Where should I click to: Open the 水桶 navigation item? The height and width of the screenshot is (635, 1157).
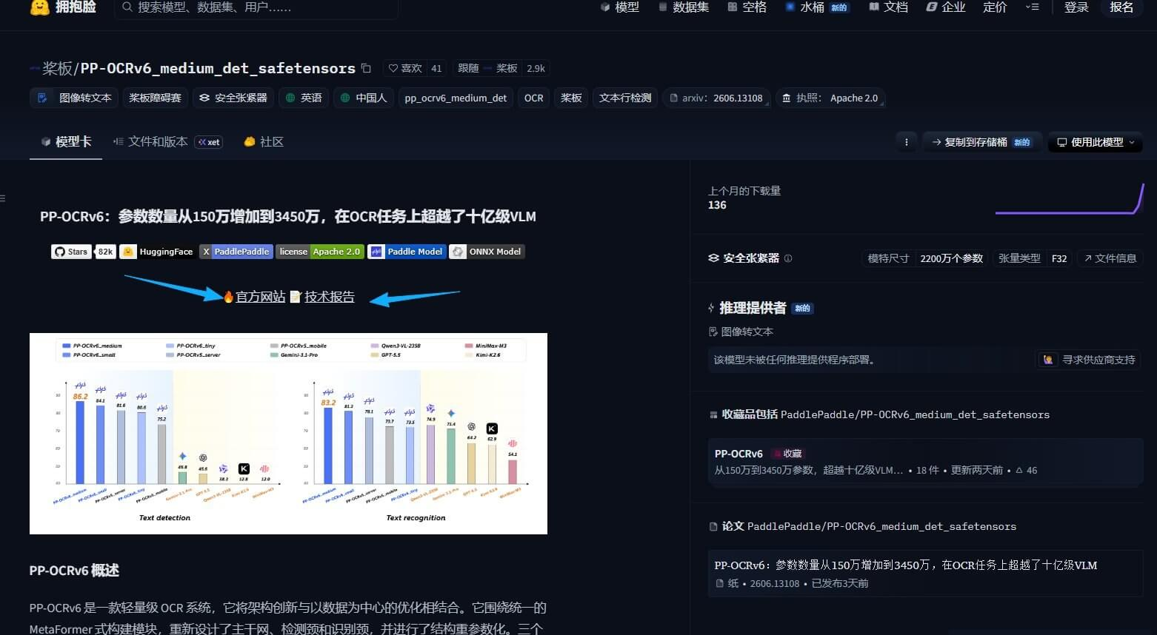(817, 7)
